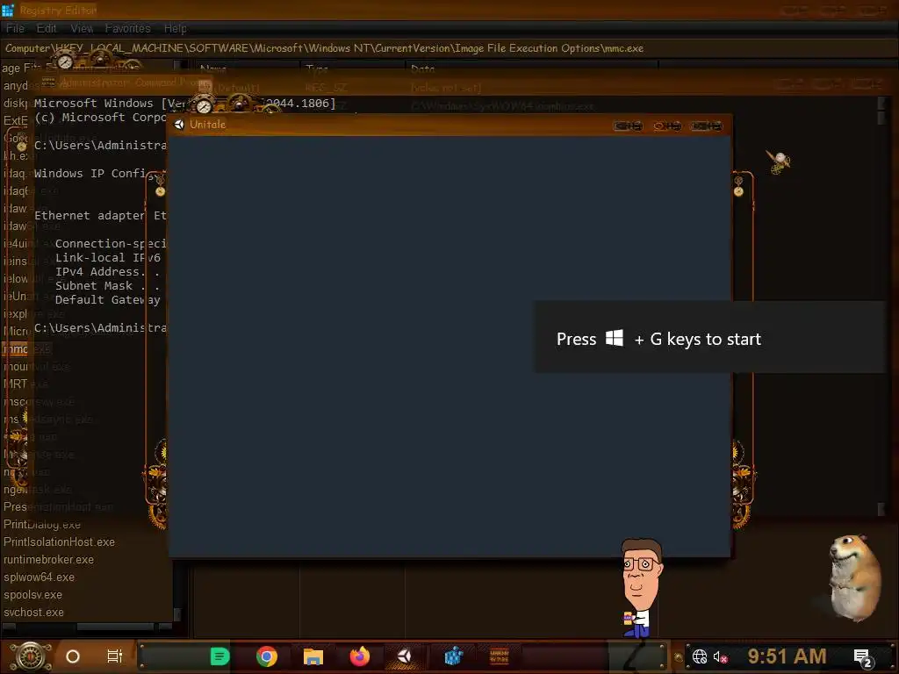The width and height of the screenshot is (899, 674).
Task: Select the spoolsv.exe registry key
Action: [x=32, y=595]
